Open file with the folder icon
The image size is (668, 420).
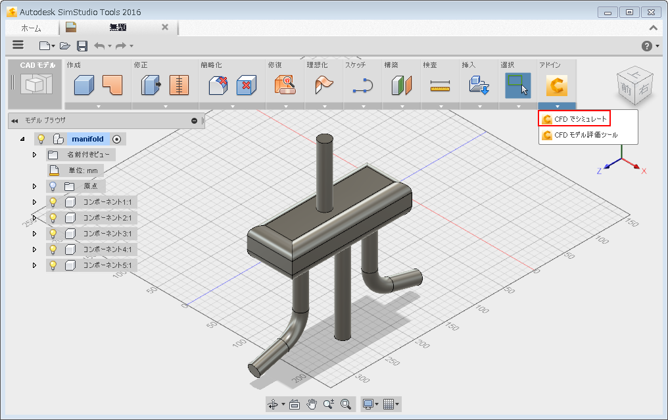click(x=64, y=45)
